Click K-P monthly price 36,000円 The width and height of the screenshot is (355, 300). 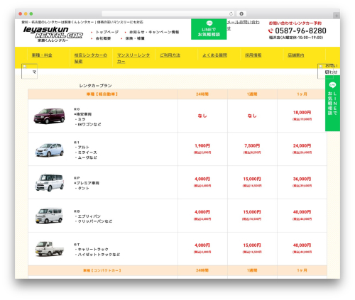(x=302, y=179)
